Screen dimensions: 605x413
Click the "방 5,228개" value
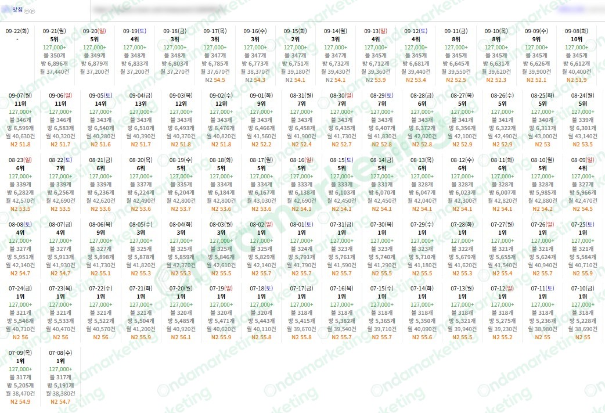click(x=582, y=321)
